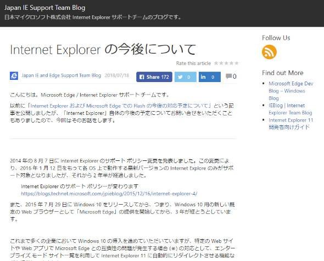Share the article on Facebook
This screenshot has width=324, height=261.
click(x=154, y=77)
